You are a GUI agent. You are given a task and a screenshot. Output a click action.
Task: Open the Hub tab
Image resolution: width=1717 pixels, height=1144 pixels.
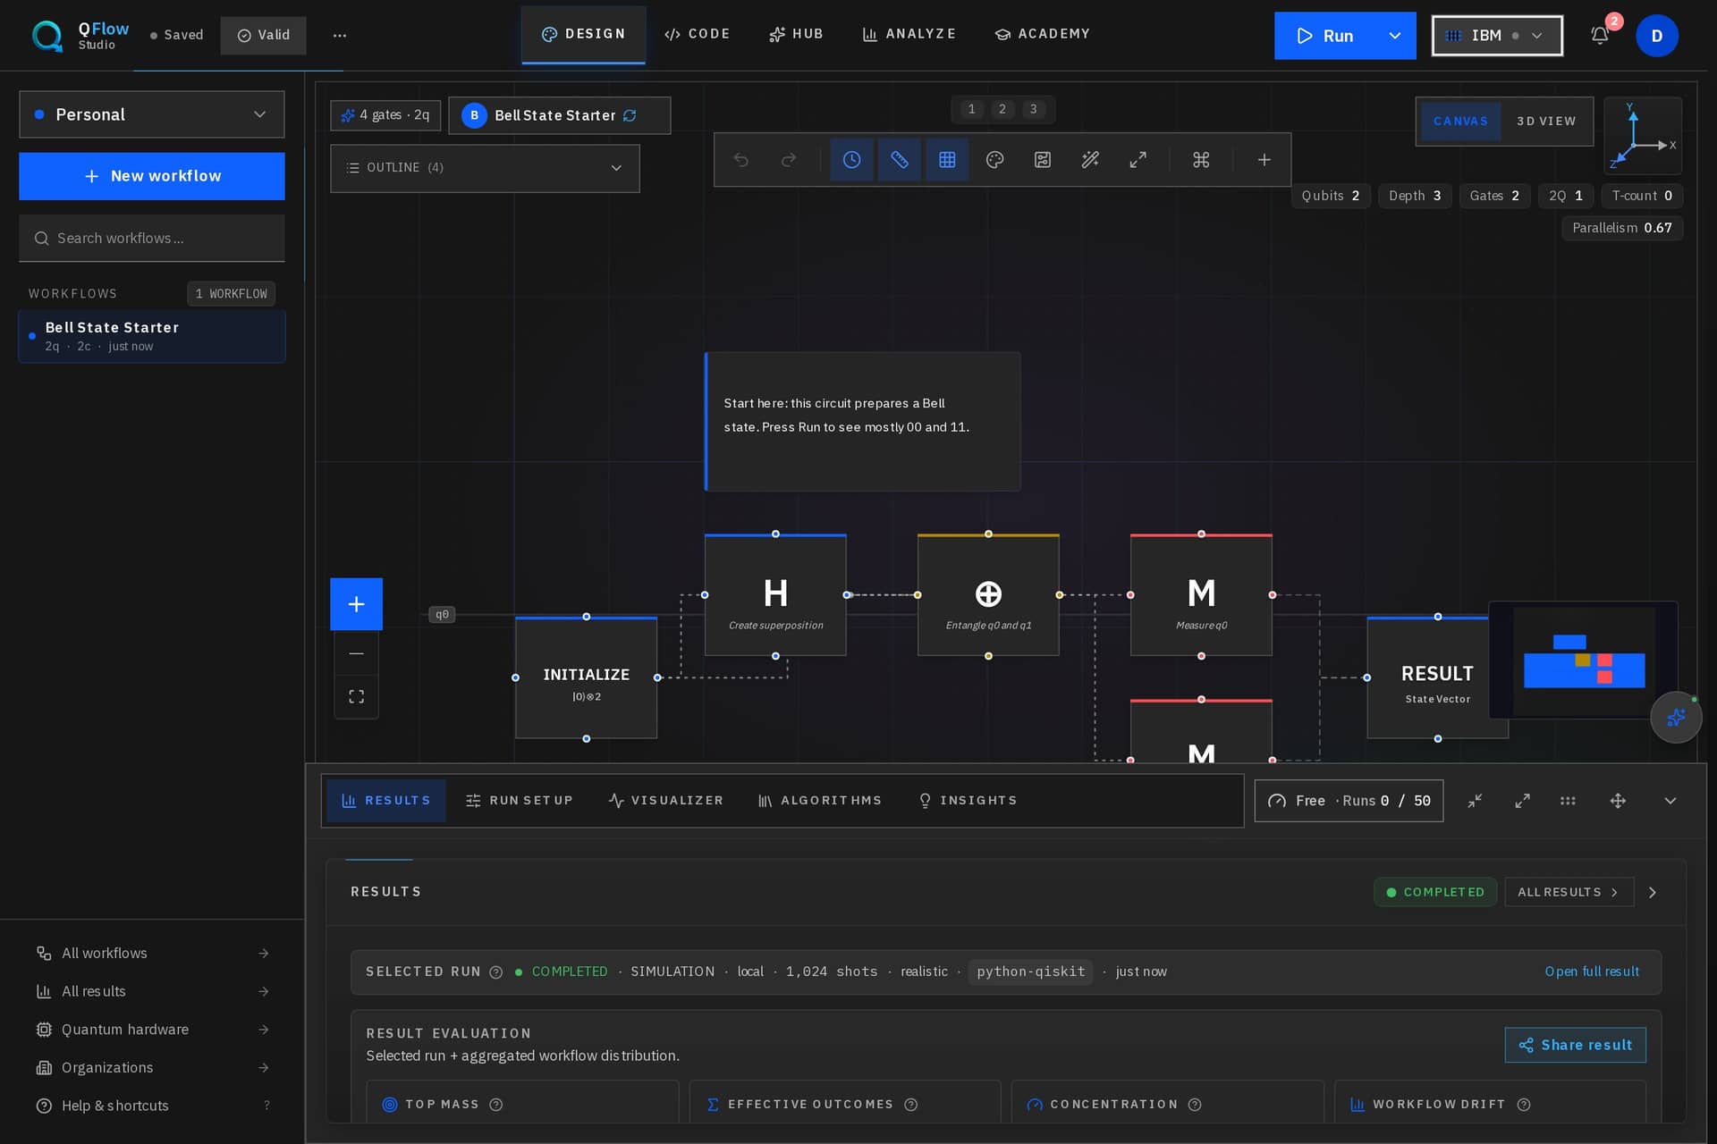(x=796, y=34)
